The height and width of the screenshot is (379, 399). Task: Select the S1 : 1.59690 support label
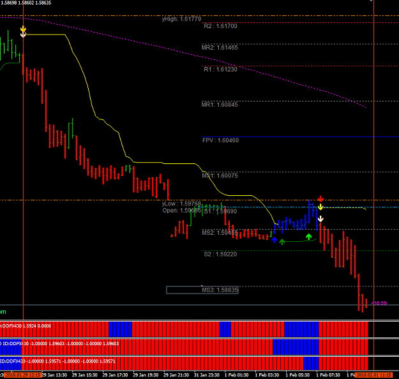220,211
